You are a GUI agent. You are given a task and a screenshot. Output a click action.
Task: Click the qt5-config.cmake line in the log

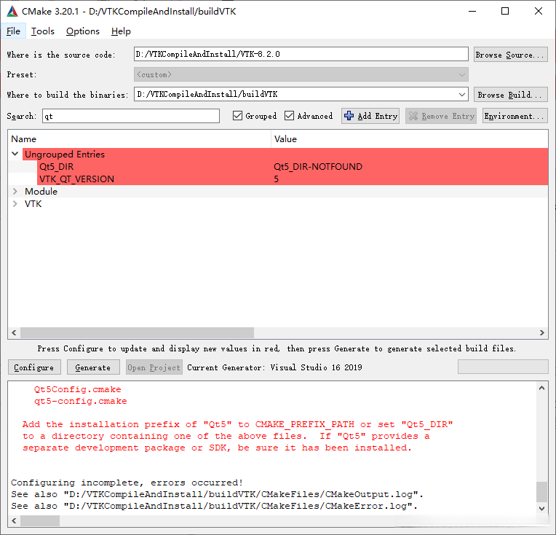pos(81,401)
